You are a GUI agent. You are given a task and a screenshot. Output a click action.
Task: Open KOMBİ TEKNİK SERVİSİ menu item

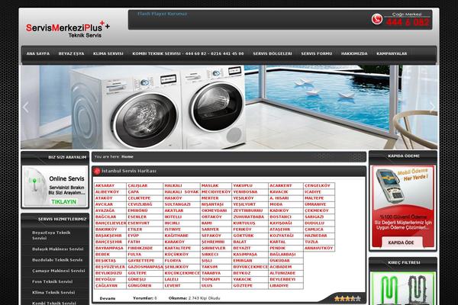[188, 53]
